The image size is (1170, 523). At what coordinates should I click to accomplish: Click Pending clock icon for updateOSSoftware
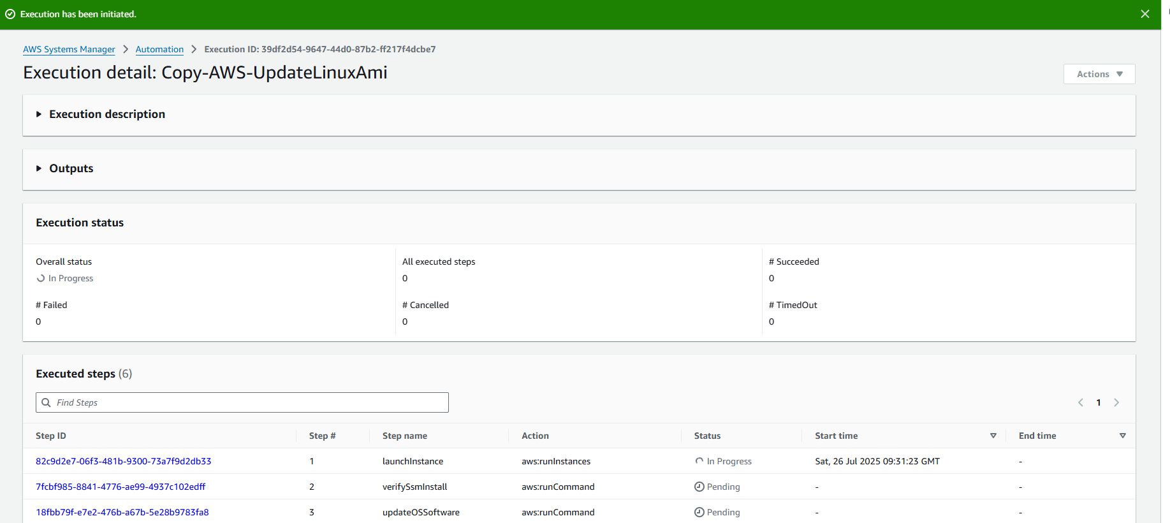(699, 512)
